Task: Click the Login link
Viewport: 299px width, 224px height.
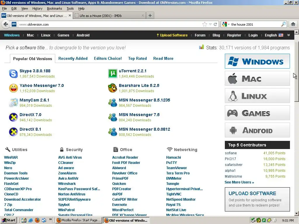Action: coord(253,35)
